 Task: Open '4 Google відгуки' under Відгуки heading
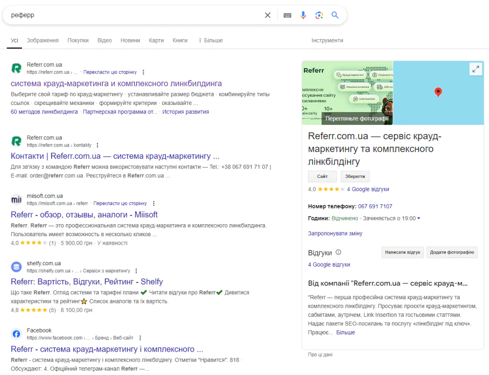tap(329, 264)
